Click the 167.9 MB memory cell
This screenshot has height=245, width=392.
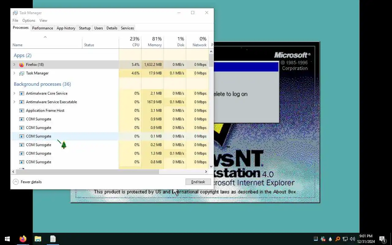point(153,102)
